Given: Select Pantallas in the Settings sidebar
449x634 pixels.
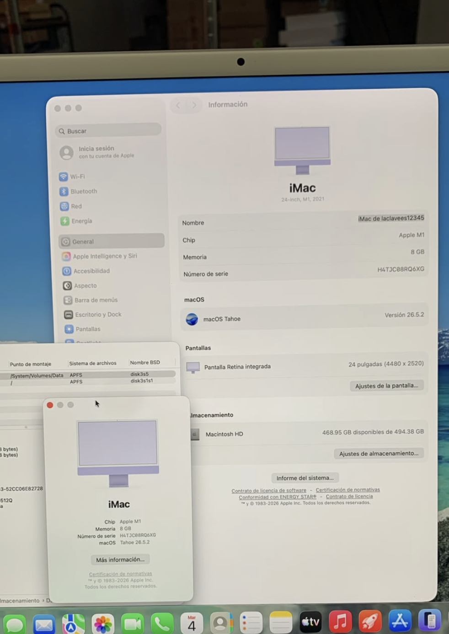Looking at the screenshot, I should [x=82, y=329].
